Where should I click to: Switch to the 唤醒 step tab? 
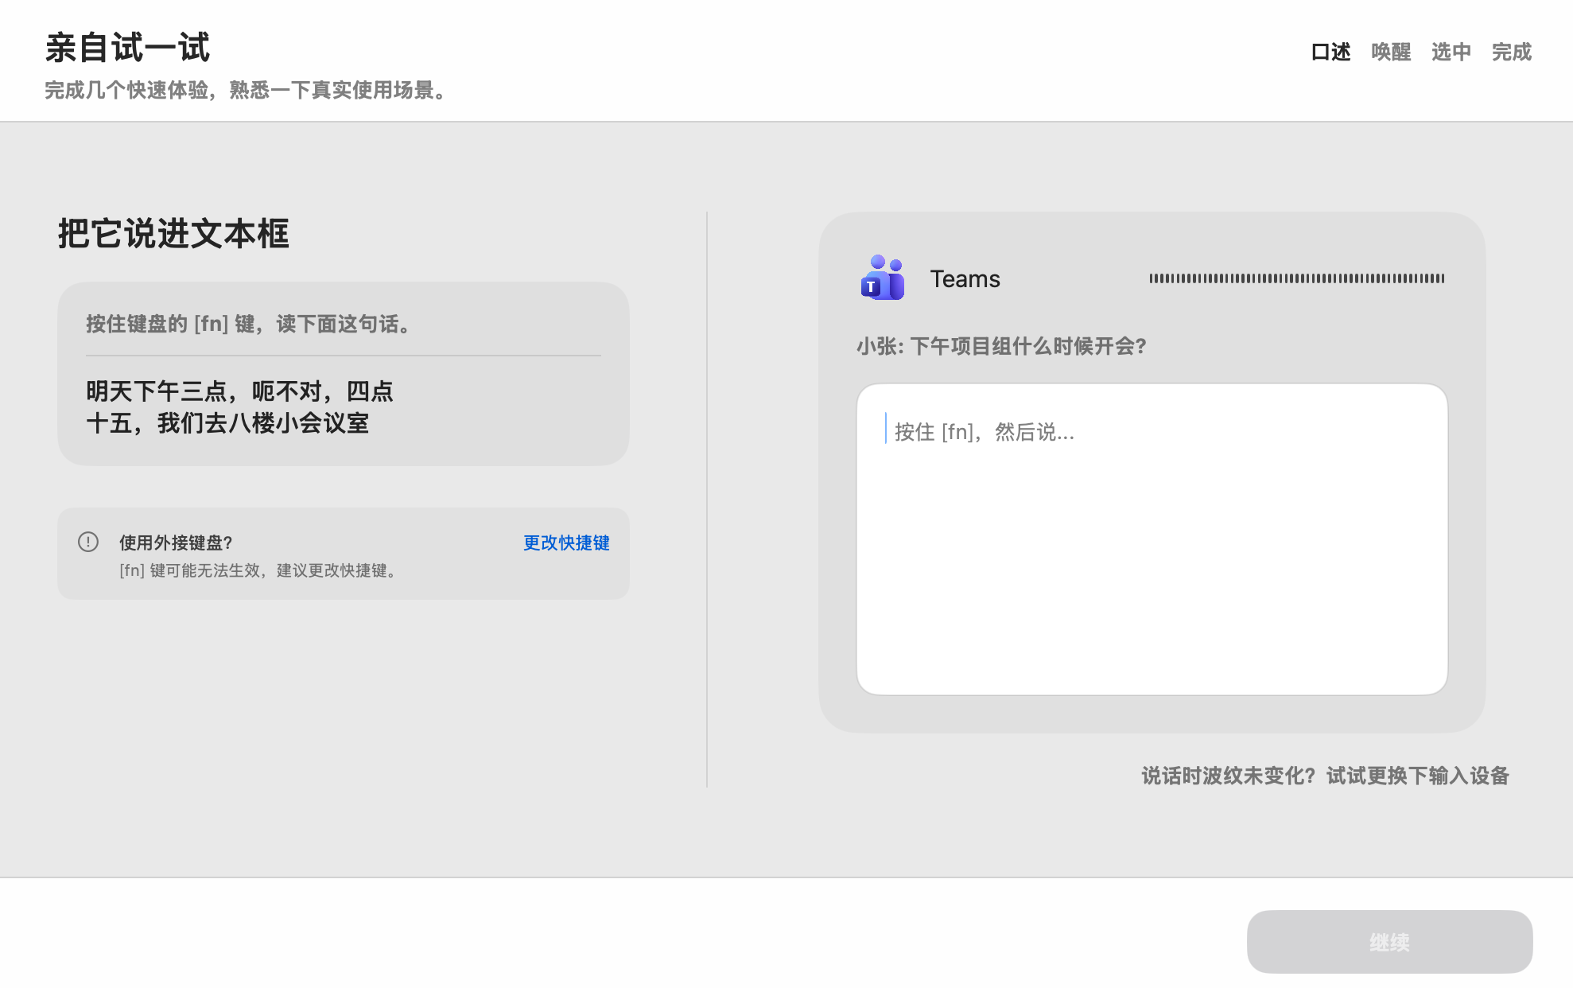1391,53
